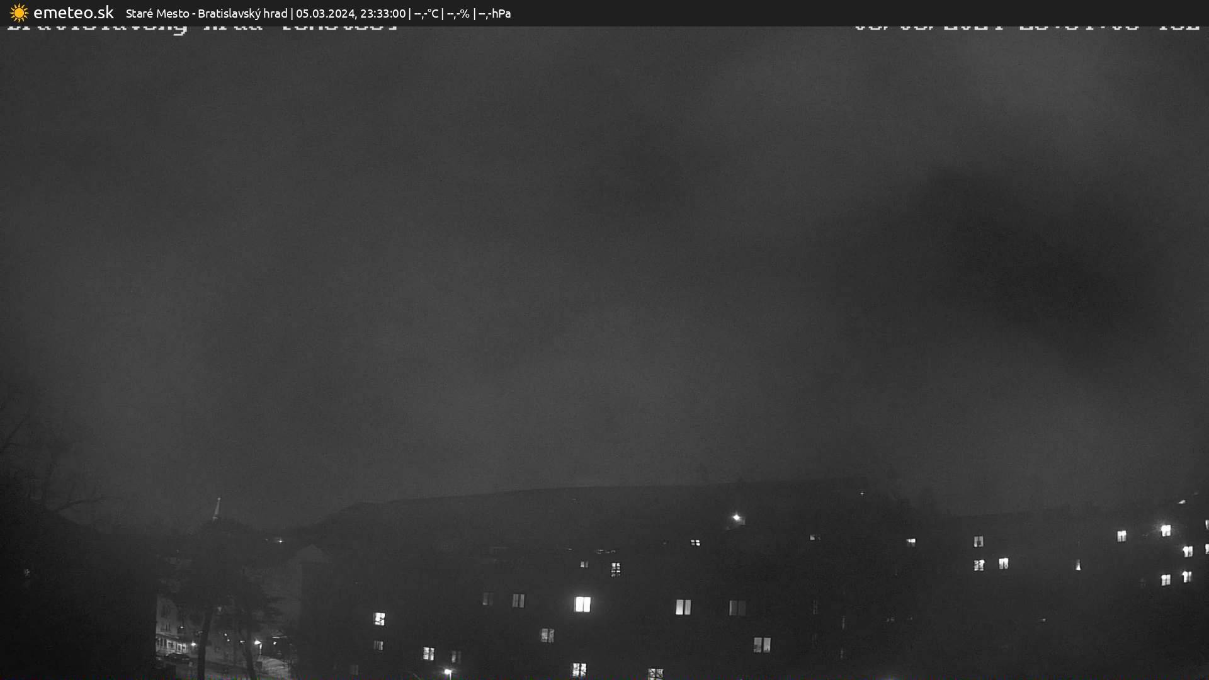Viewport: 1209px width, 680px height.
Task: Click the lit window cluster at far right building
Action: pos(1175,554)
